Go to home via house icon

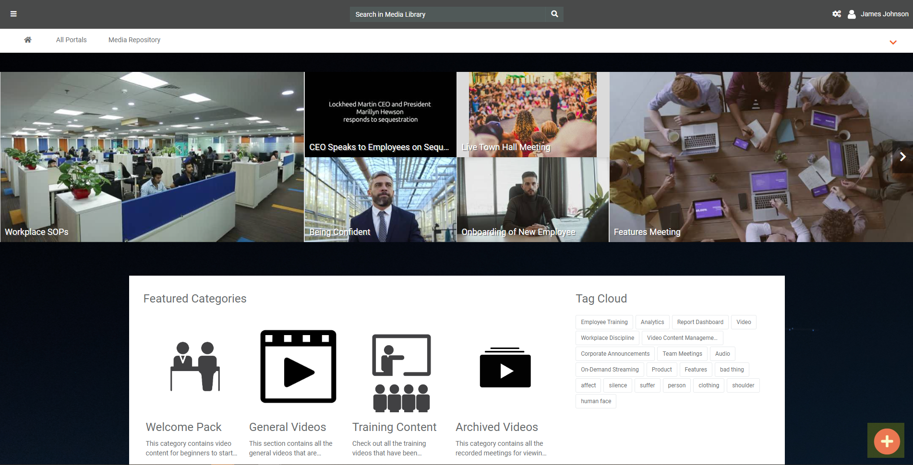28,40
